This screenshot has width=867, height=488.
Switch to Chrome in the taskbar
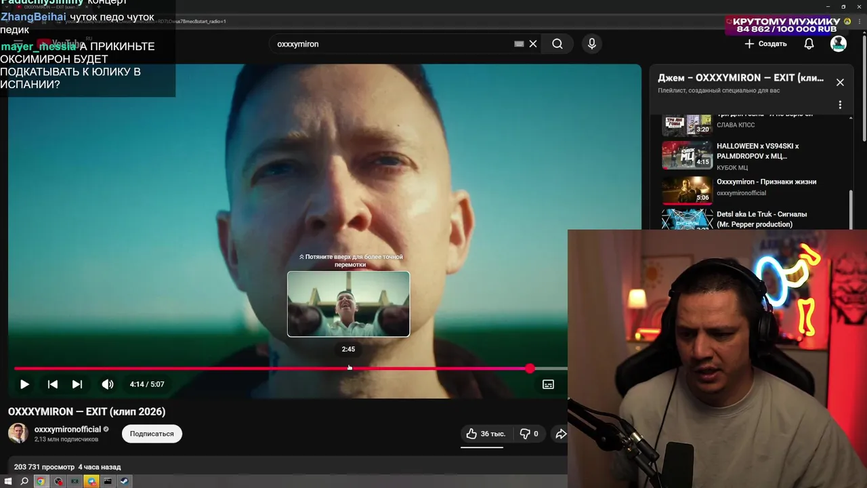(x=41, y=481)
